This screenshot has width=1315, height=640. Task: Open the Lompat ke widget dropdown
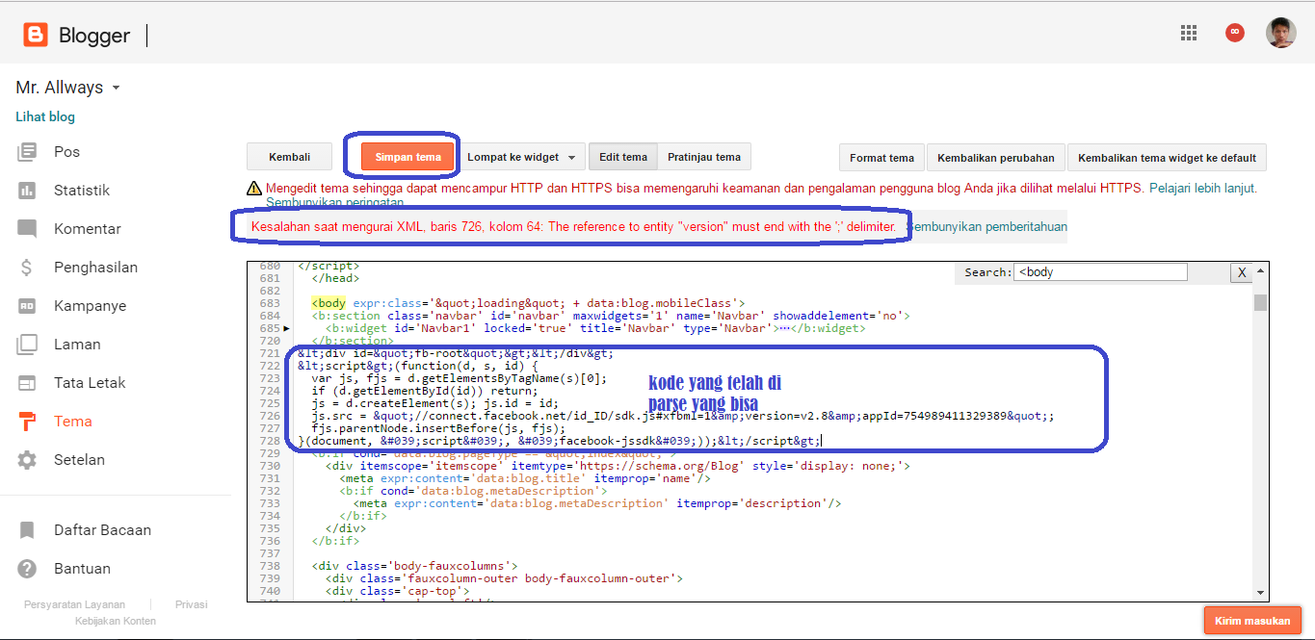[x=521, y=157]
